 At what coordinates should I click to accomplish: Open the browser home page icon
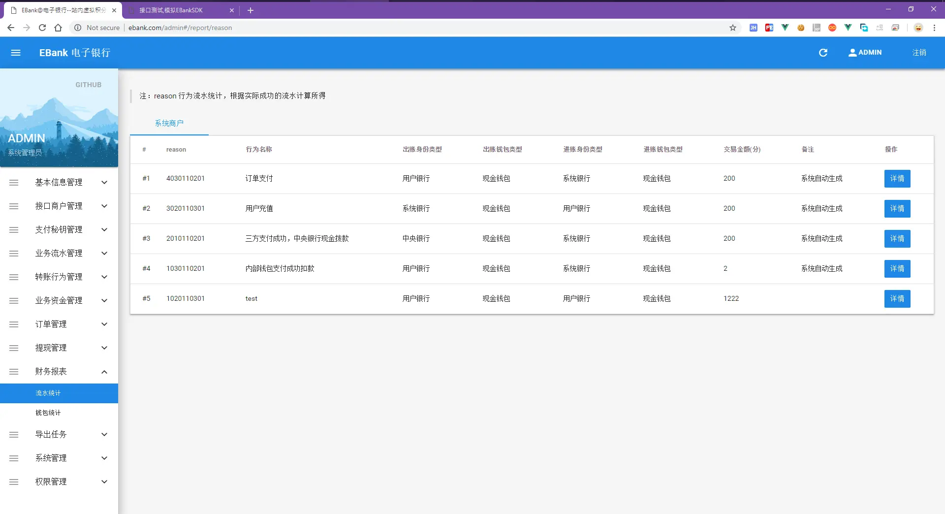coord(58,28)
